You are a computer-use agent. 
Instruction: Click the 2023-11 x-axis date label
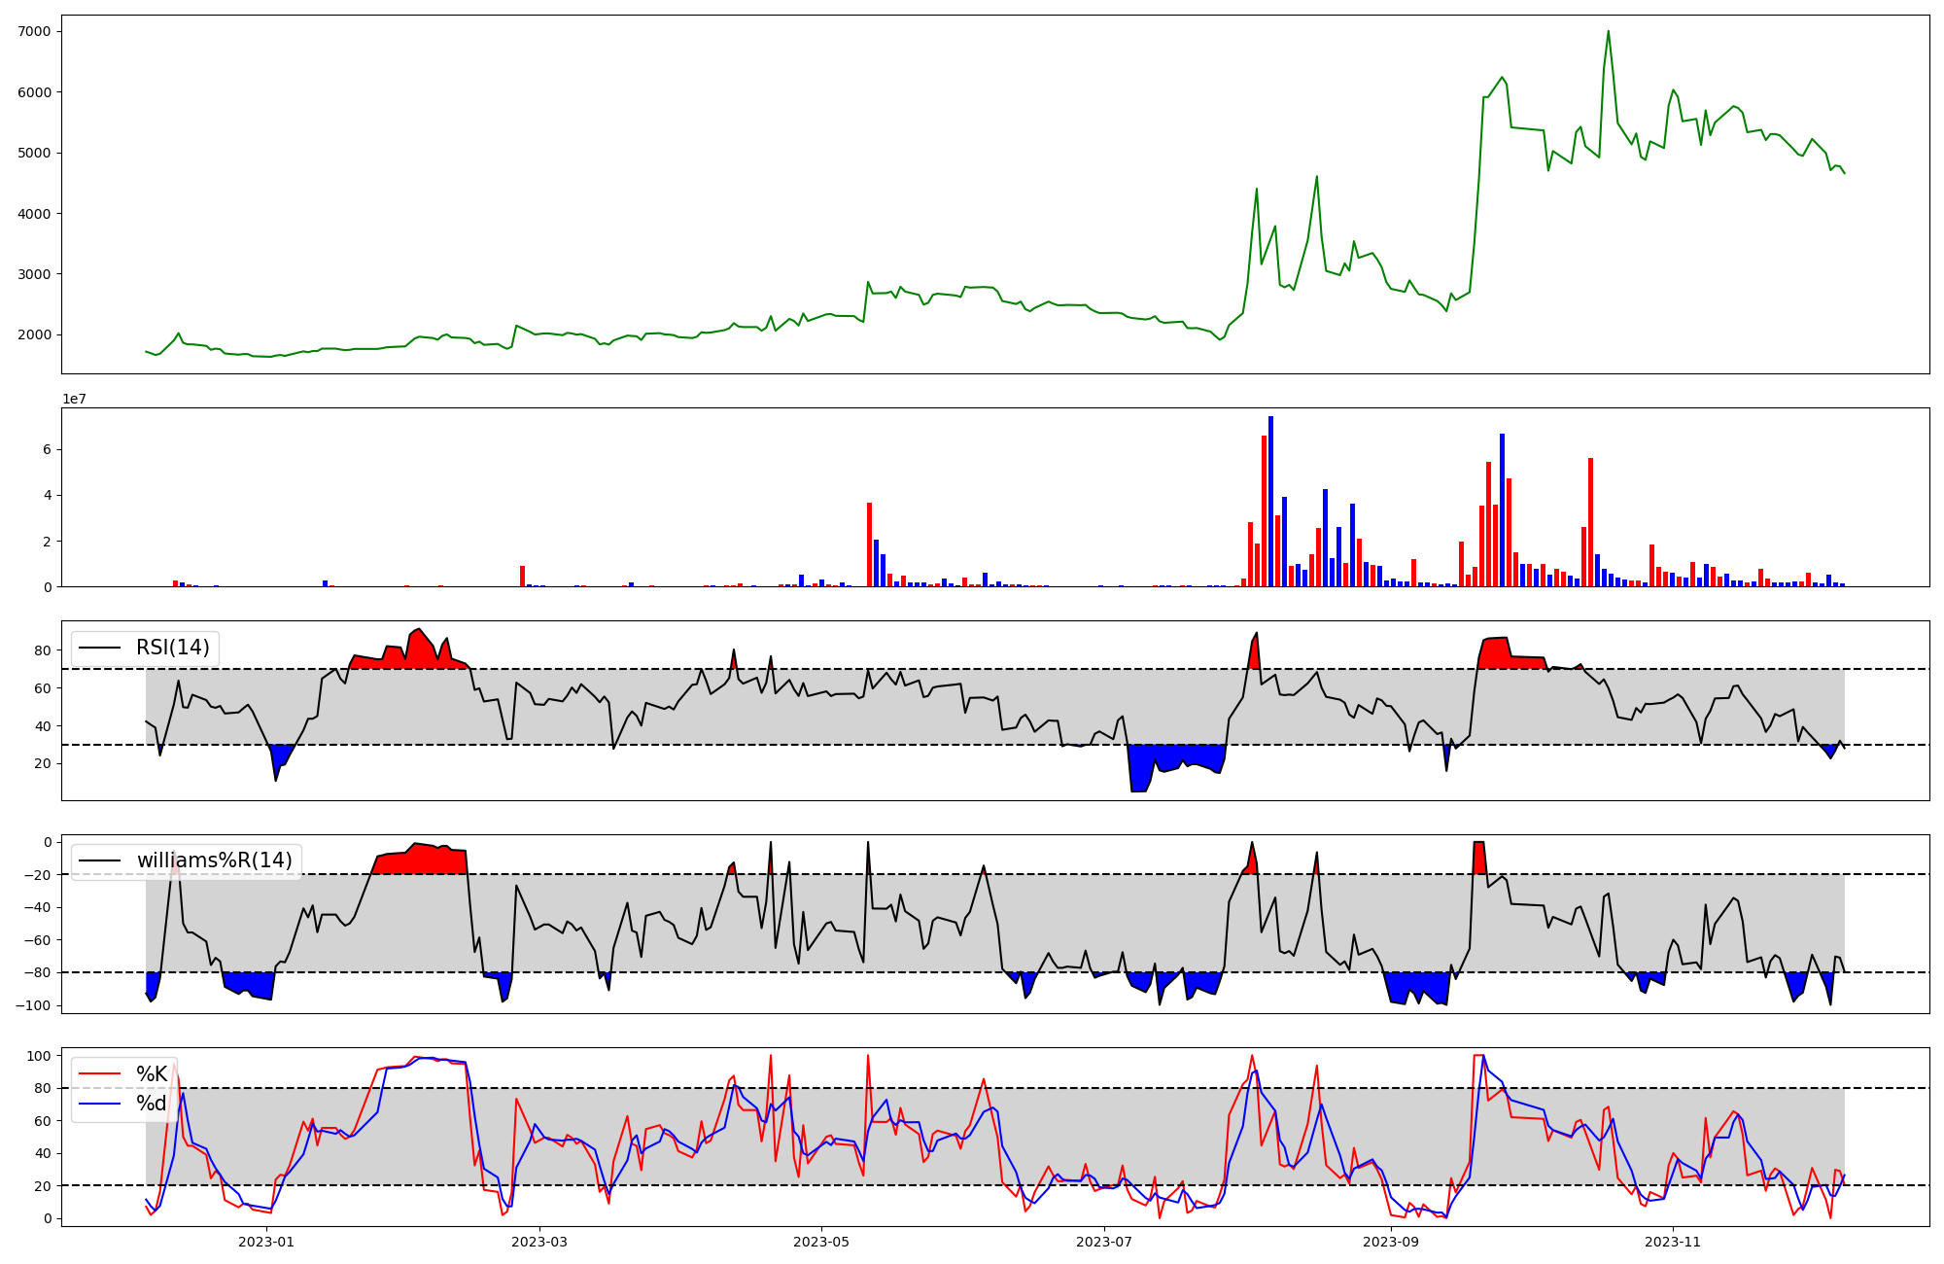click(1673, 1242)
